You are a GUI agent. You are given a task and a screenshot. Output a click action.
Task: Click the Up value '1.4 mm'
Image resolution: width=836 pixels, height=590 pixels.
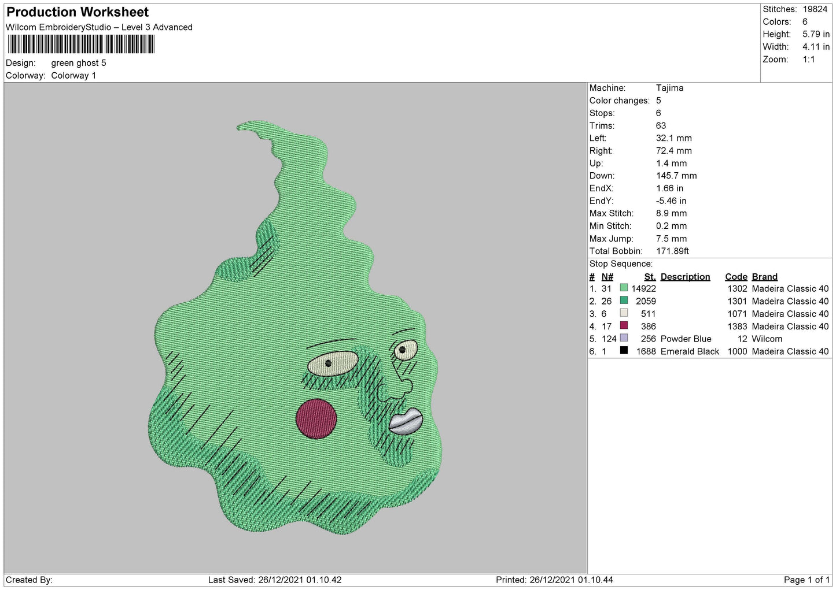672,164
